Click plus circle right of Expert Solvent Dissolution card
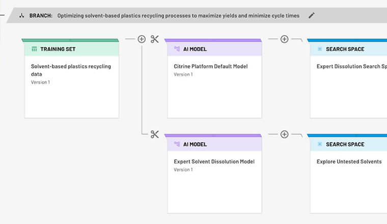 [x=284, y=134]
